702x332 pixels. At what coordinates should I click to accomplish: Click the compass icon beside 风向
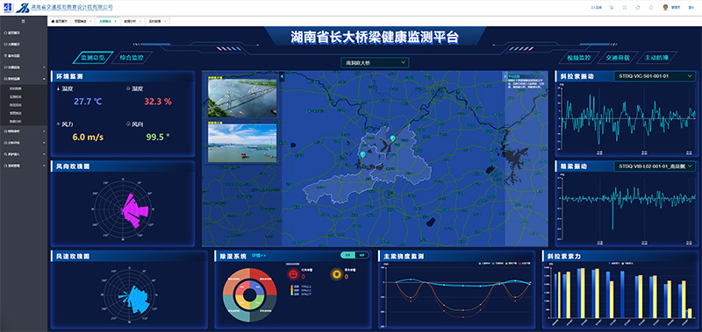pos(129,124)
